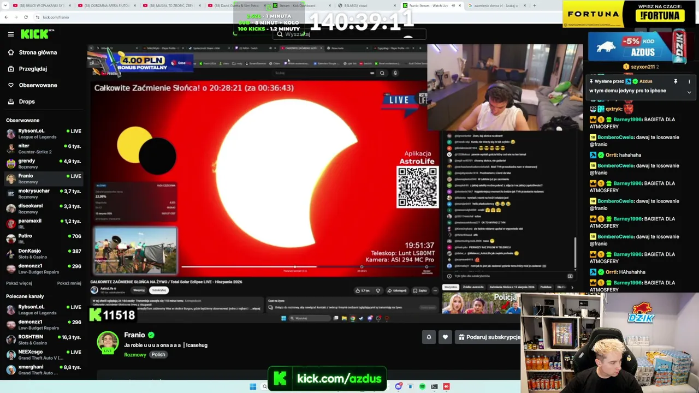This screenshot has width=699, height=393.
Task: Open followed channel paramaxil
Action: (44, 224)
